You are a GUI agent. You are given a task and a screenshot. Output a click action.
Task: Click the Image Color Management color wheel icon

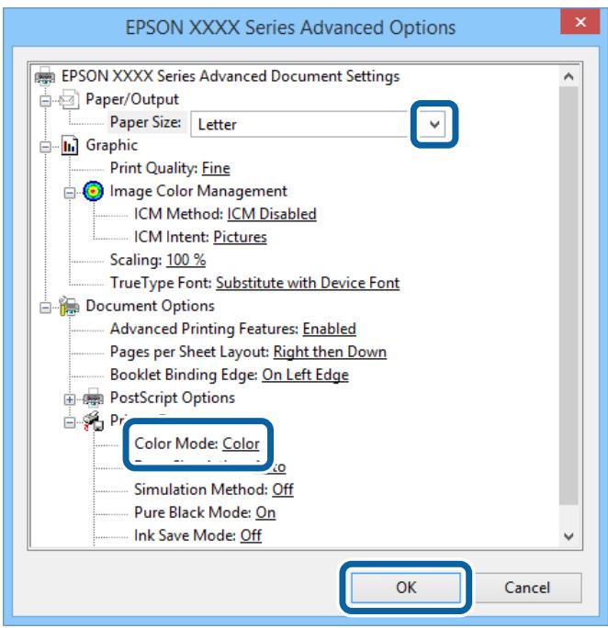point(95,192)
